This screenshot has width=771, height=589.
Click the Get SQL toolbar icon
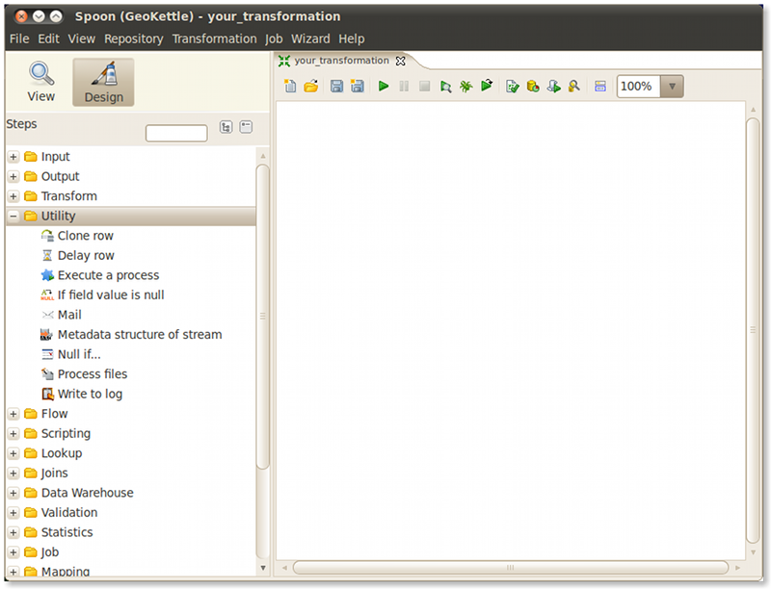point(553,87)
